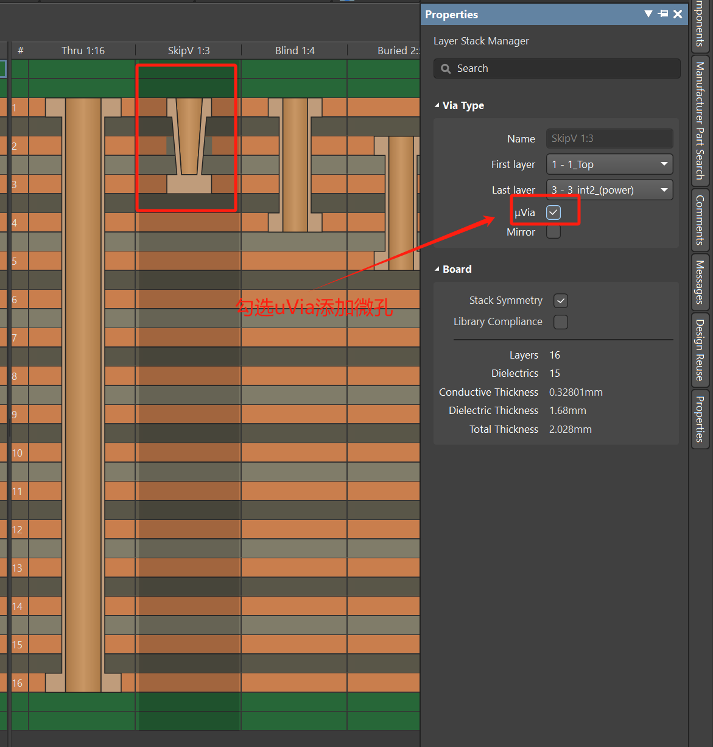
Task: Collapse the Board section
Action: pyautogui.click(x=437, y=269)
